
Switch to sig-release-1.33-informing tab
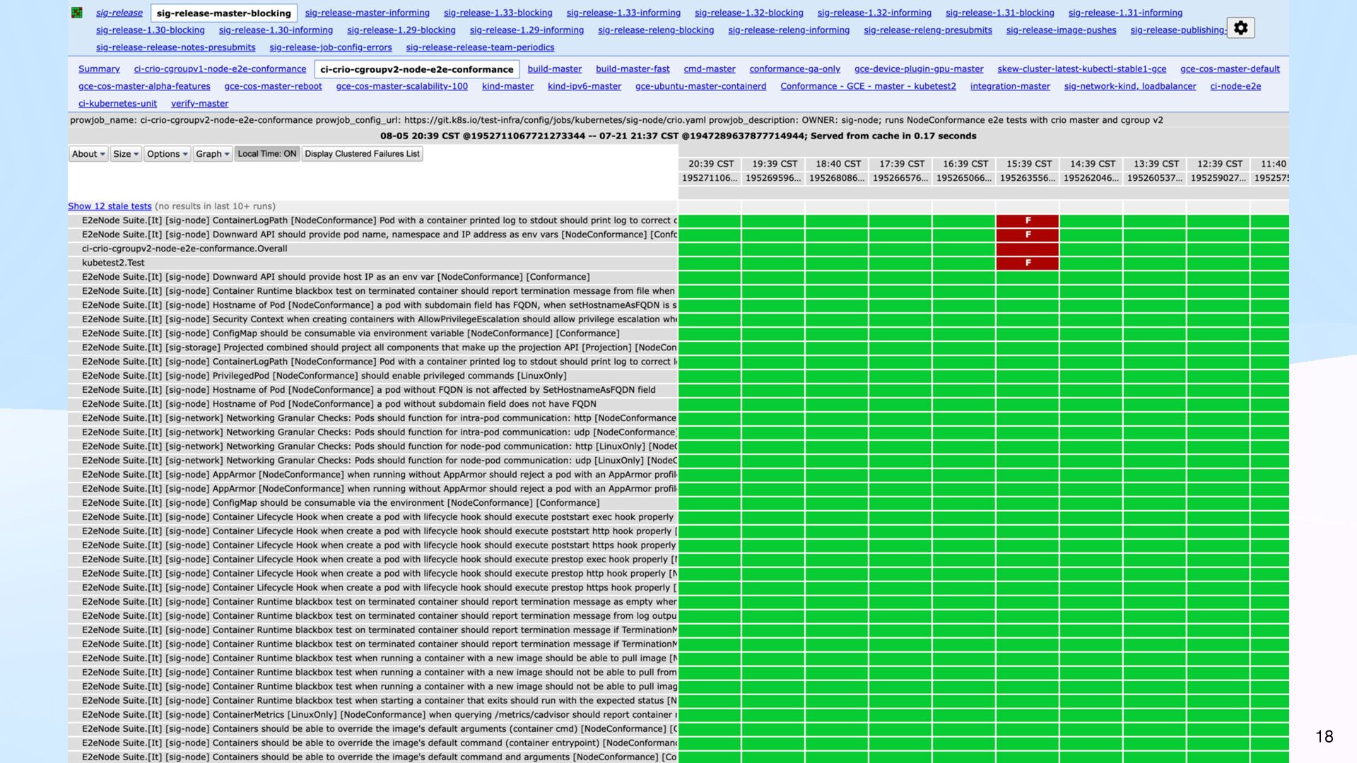tap(623, 13)
